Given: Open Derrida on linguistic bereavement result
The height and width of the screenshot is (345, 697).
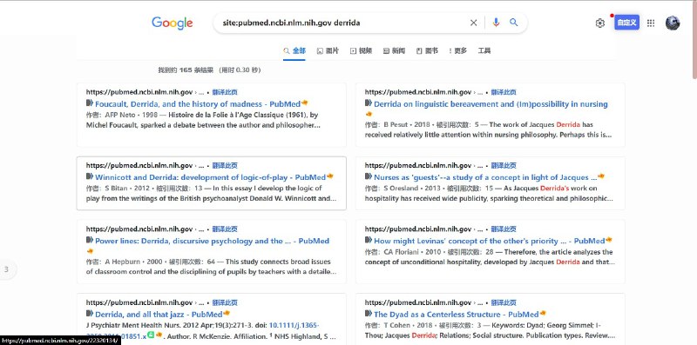Looking at the screenshot, I should click(x=491, y=104).
